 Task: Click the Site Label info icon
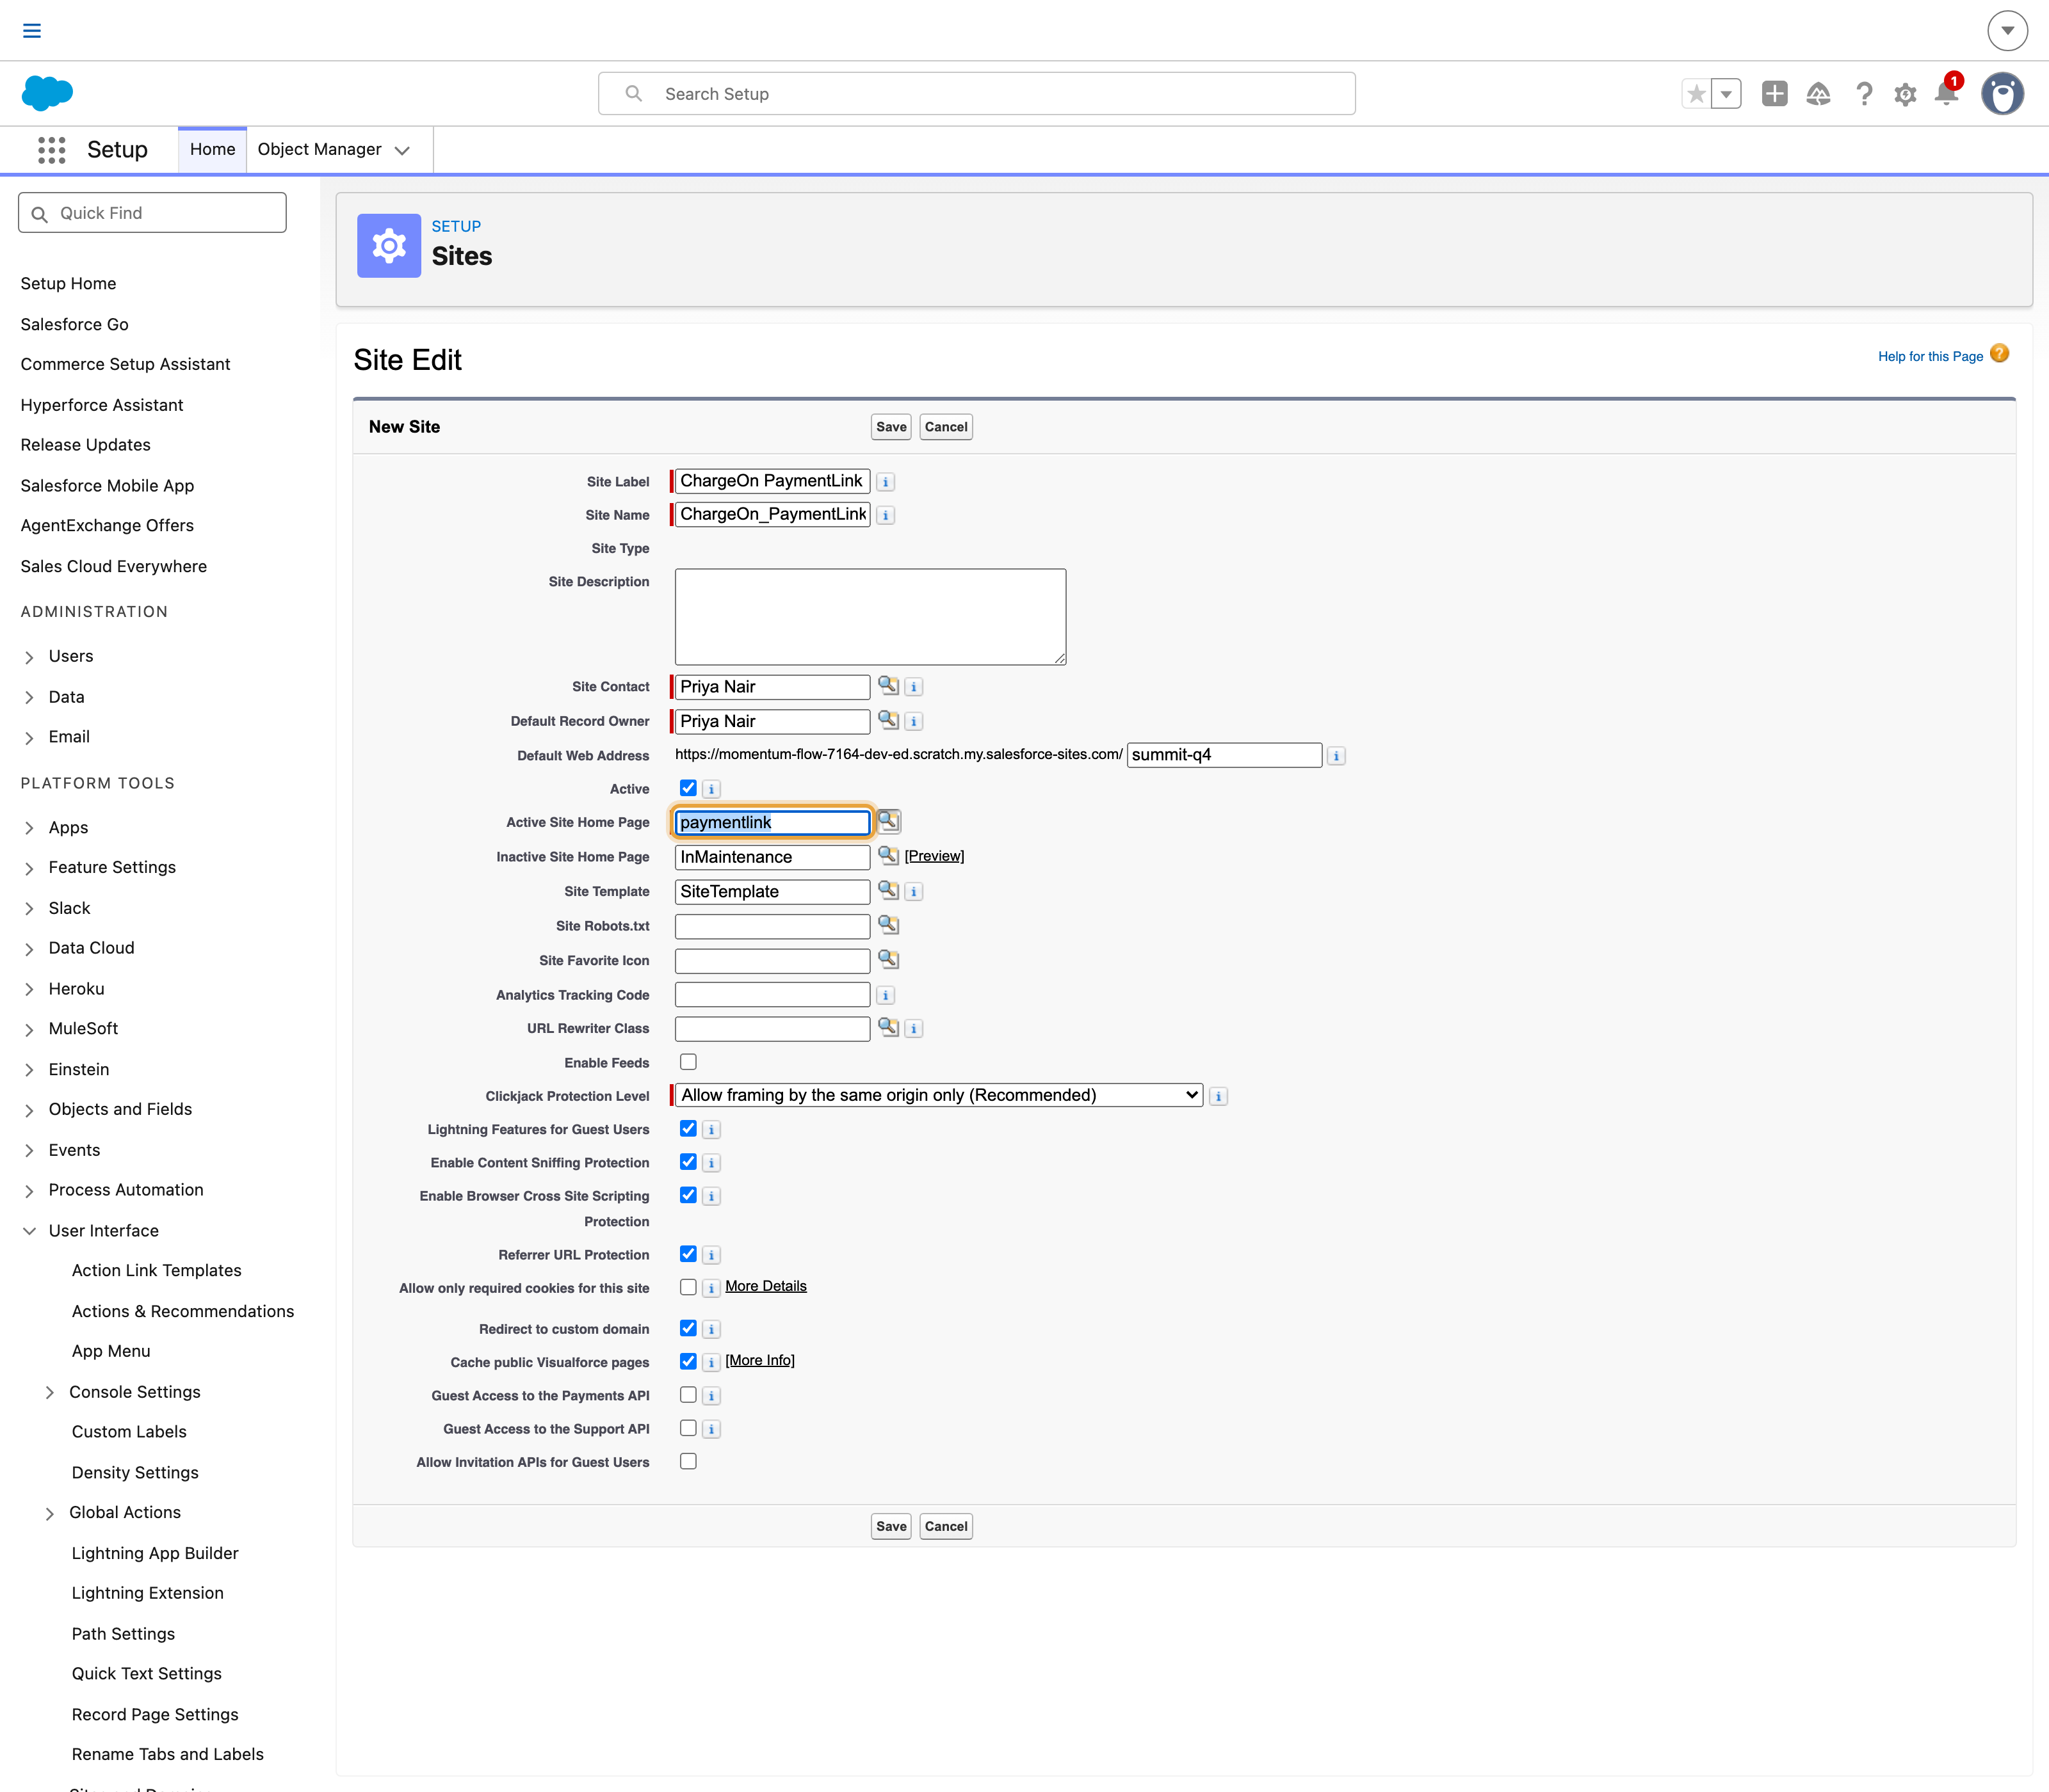886,482
